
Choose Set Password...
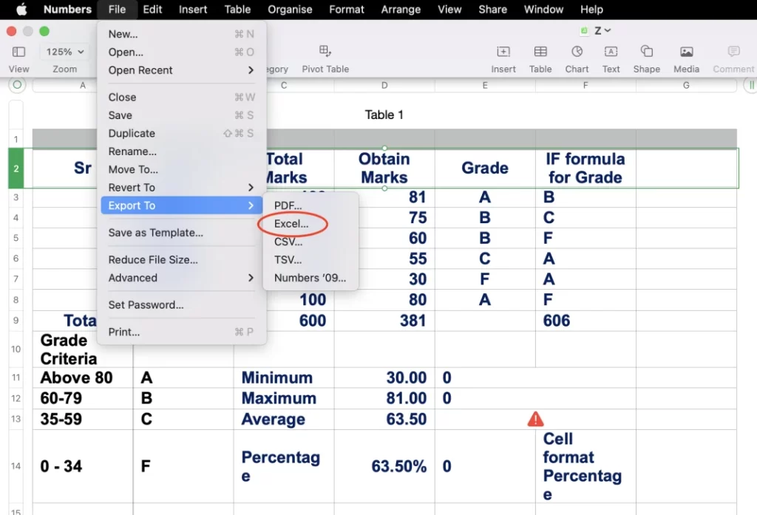coord(182,304)
